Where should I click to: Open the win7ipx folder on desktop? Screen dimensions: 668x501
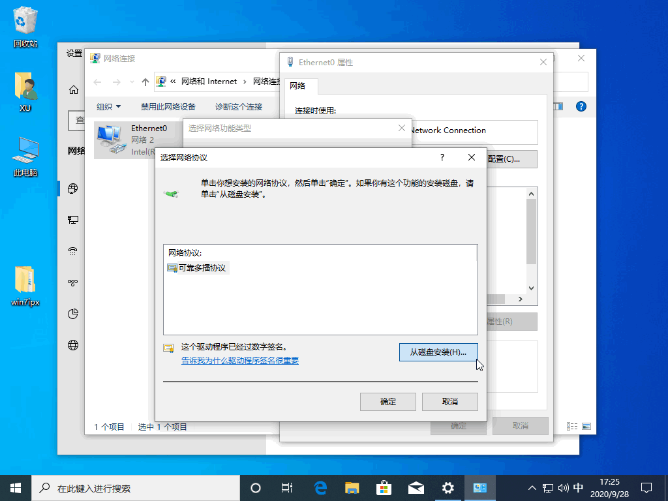click(x=25, y=286)
